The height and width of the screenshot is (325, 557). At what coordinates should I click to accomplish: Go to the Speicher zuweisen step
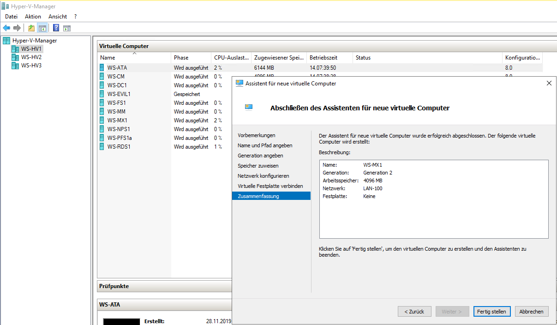(x=258, y=166)
